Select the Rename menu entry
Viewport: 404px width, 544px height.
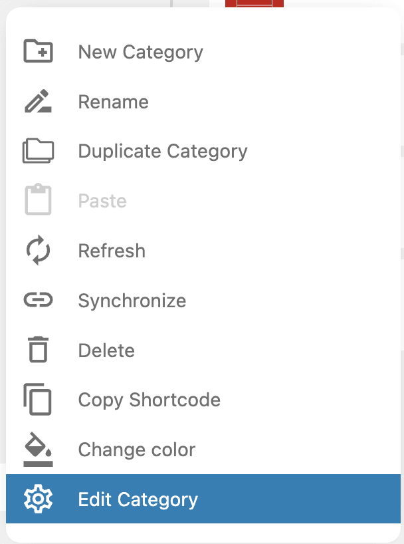tap(113, 102)
